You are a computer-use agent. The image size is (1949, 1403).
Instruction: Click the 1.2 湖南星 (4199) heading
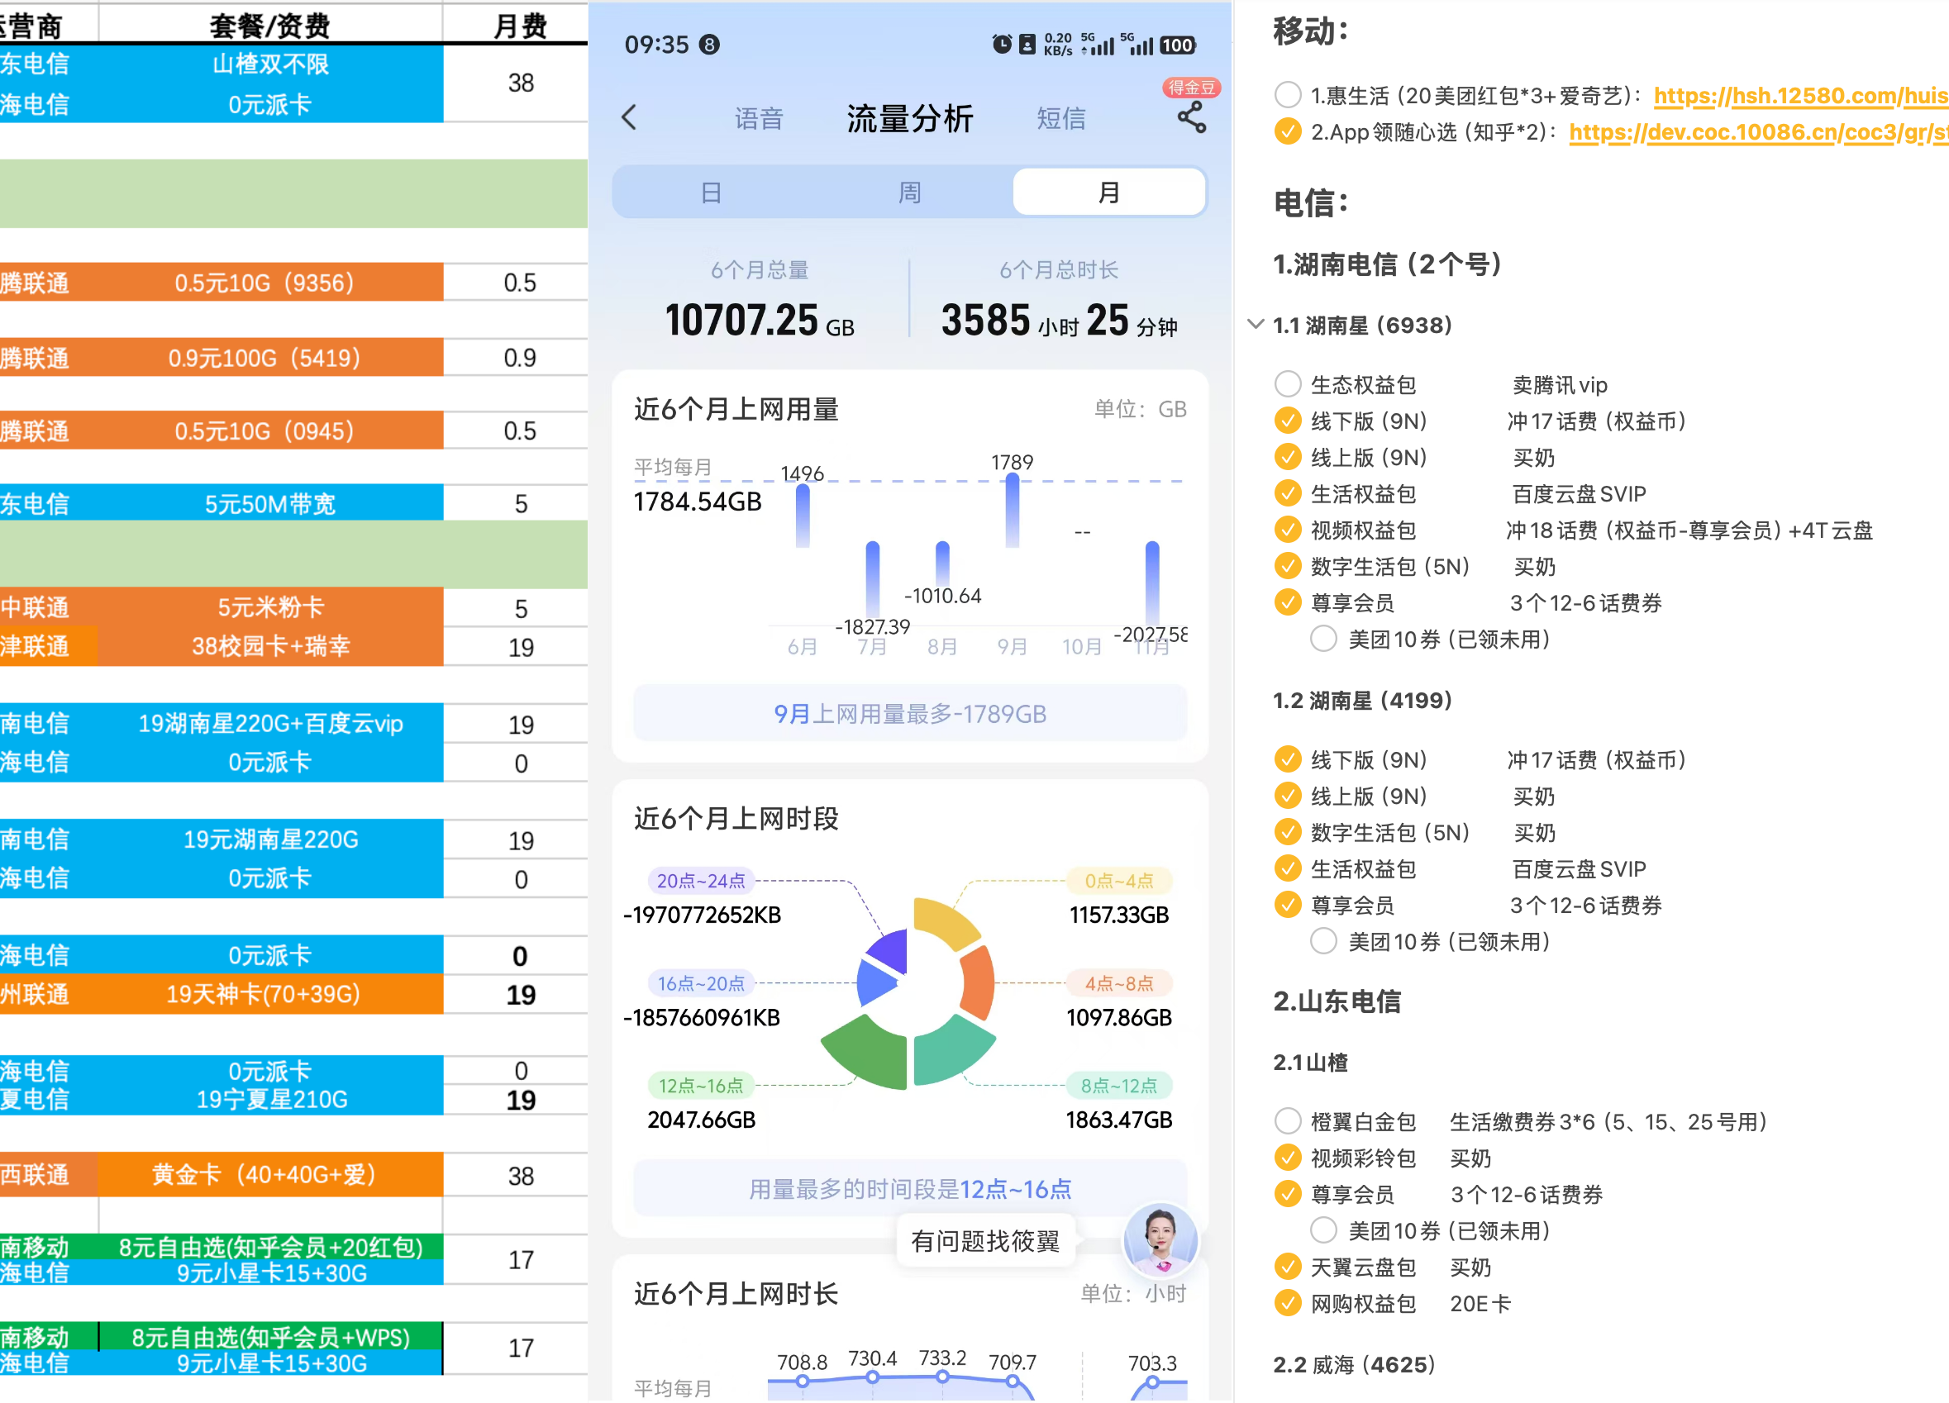(x=1362, y=700)
